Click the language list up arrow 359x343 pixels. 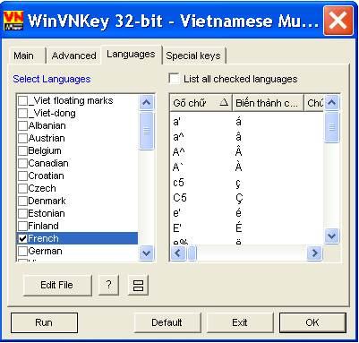tap(146, 103)
